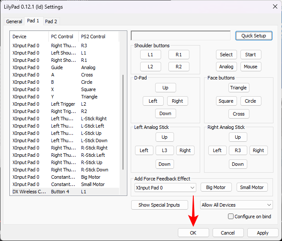Bind Left Analog Stick Left
The height and width of the screenshot is (241, 282).
(144, 150)
